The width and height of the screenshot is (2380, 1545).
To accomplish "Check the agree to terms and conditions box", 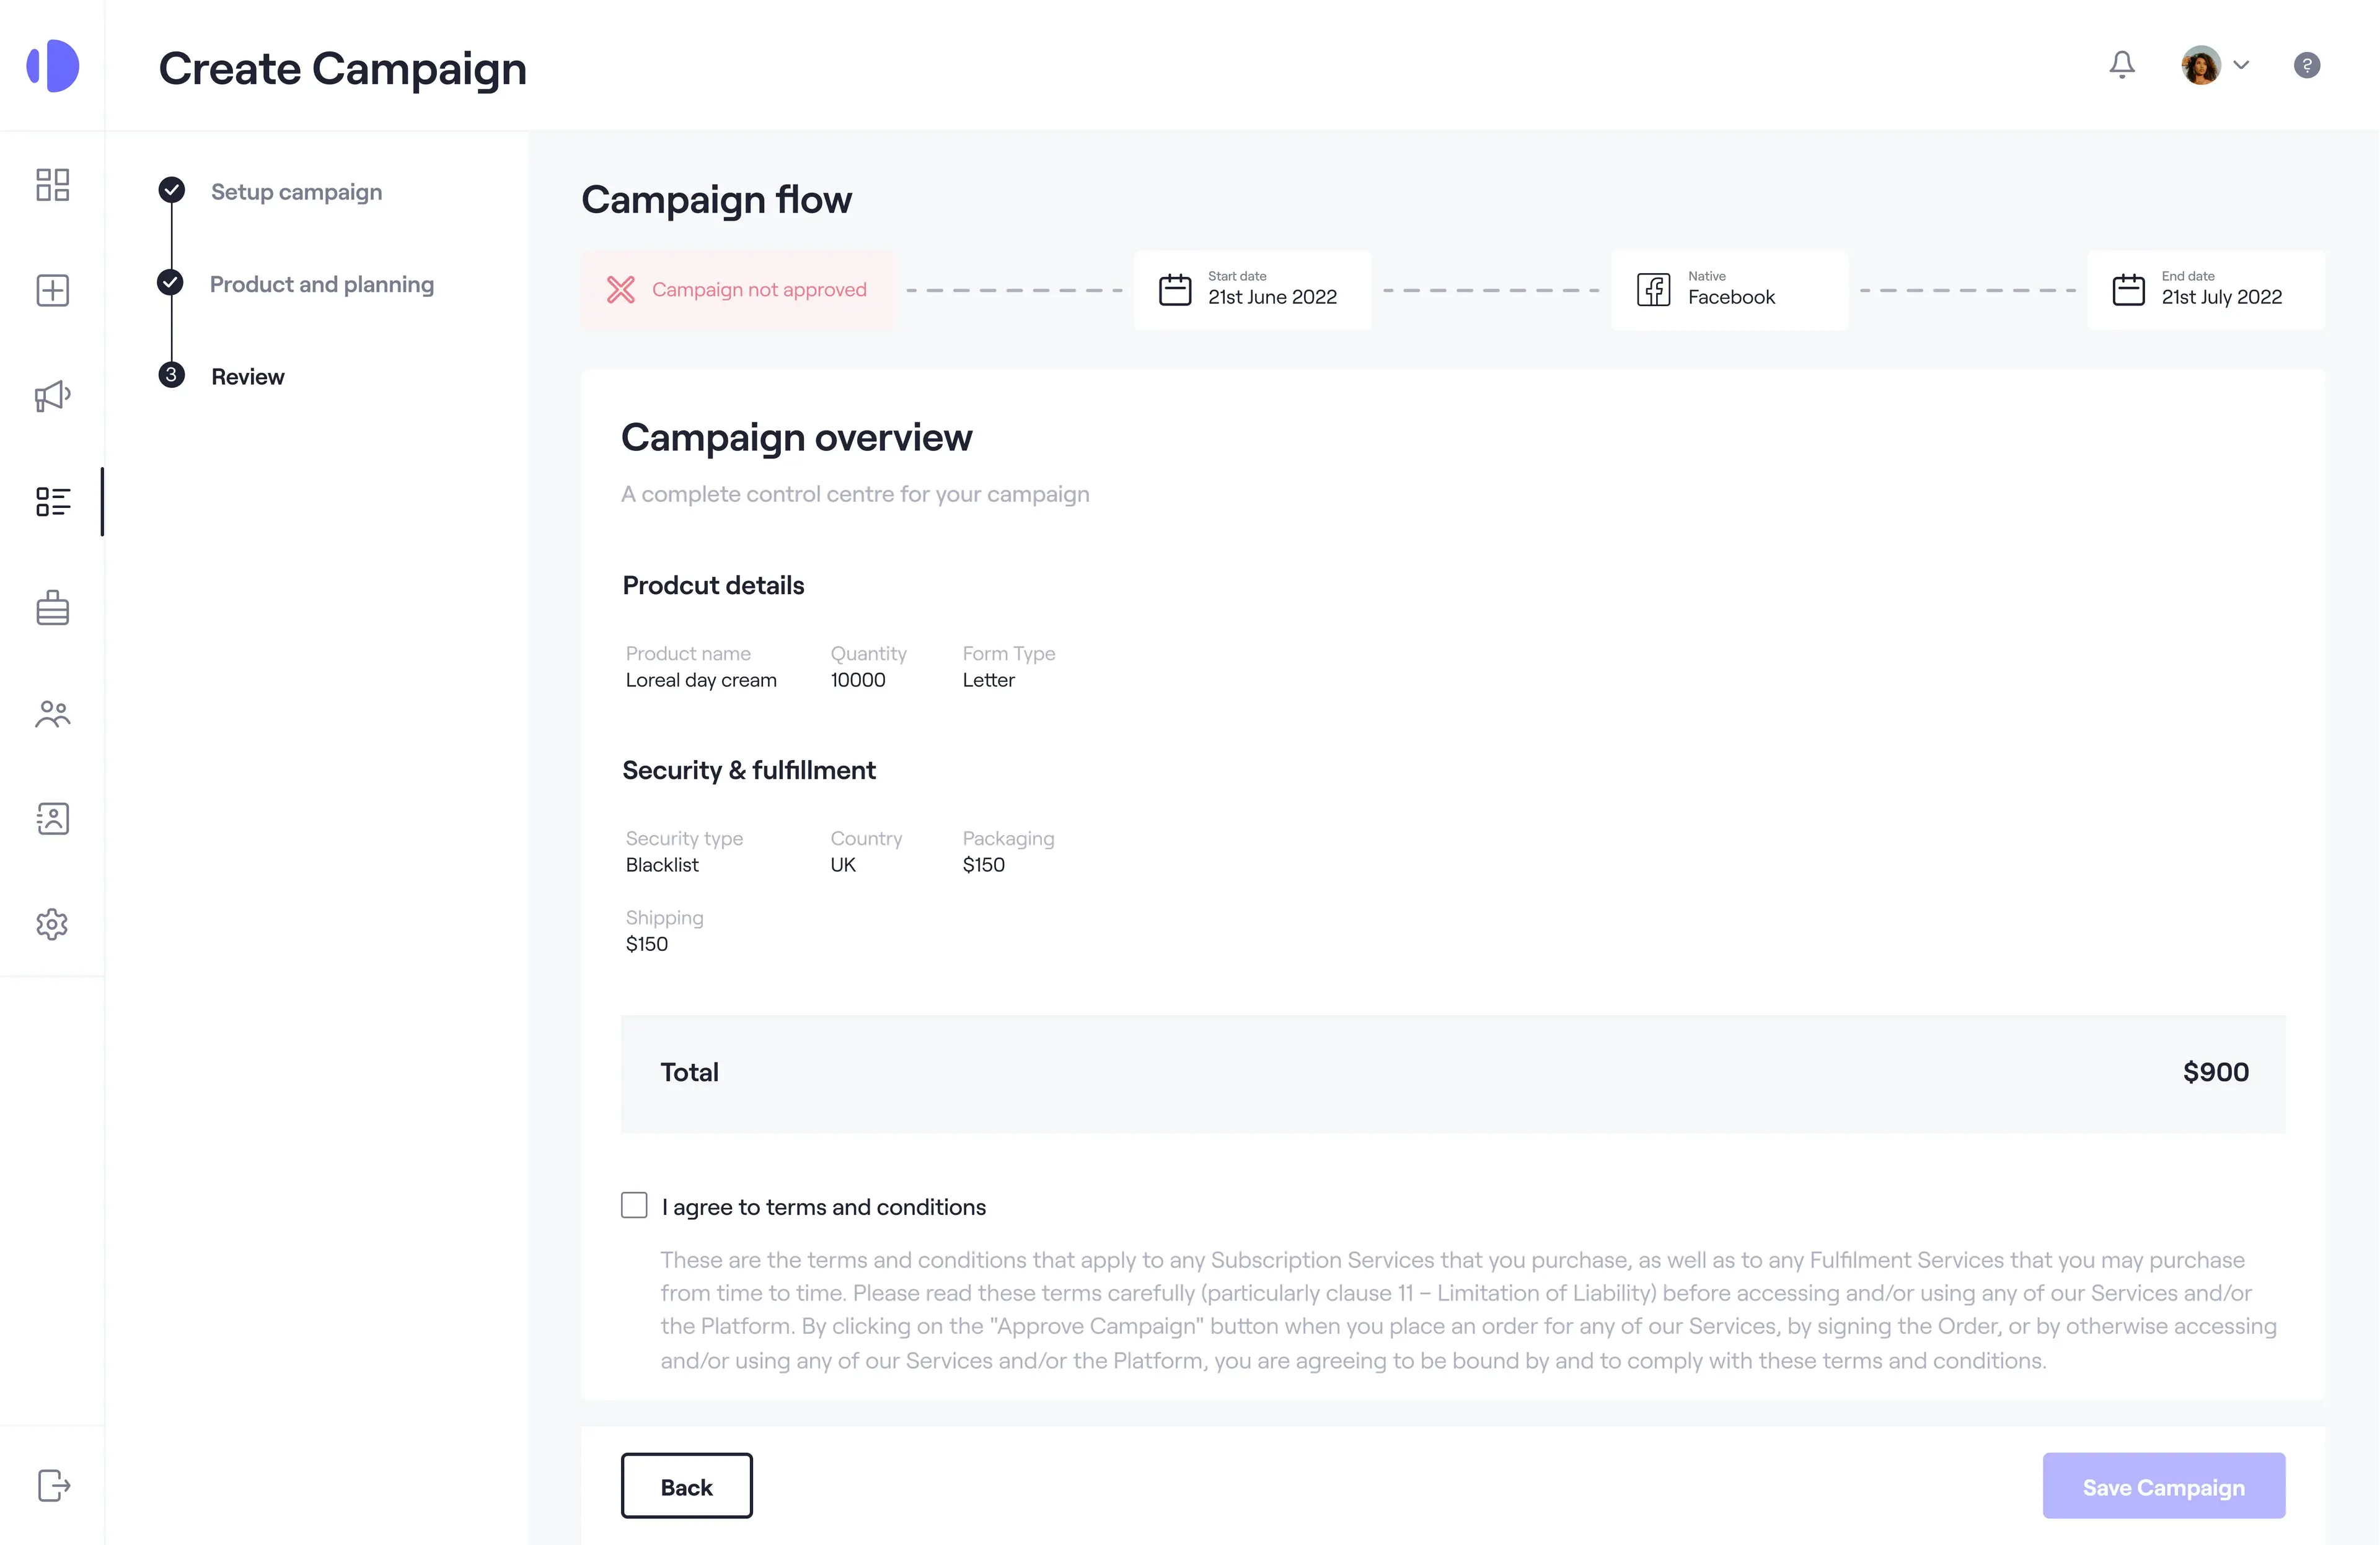I will pos(634,1206).
